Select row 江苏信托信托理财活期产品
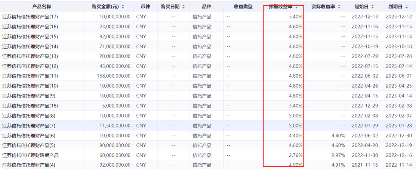This screenshot has height=169, width=416. (x=208, y=155)
